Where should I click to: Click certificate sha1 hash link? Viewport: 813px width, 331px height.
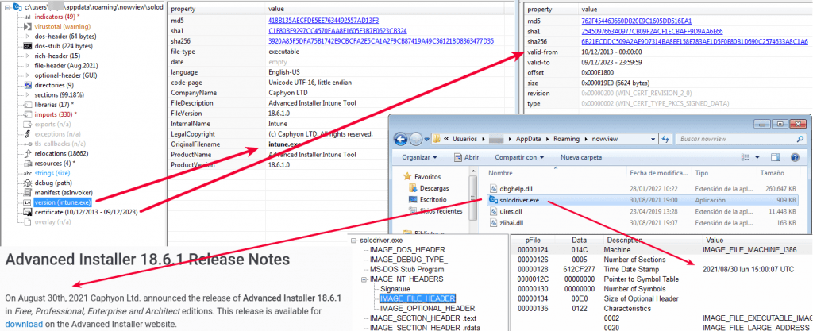653,31
